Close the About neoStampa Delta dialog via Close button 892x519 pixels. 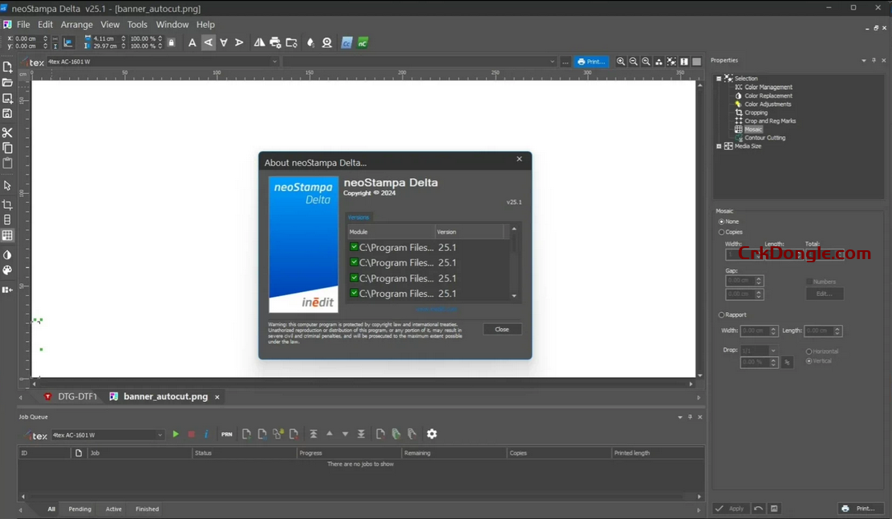click(502, 329)
